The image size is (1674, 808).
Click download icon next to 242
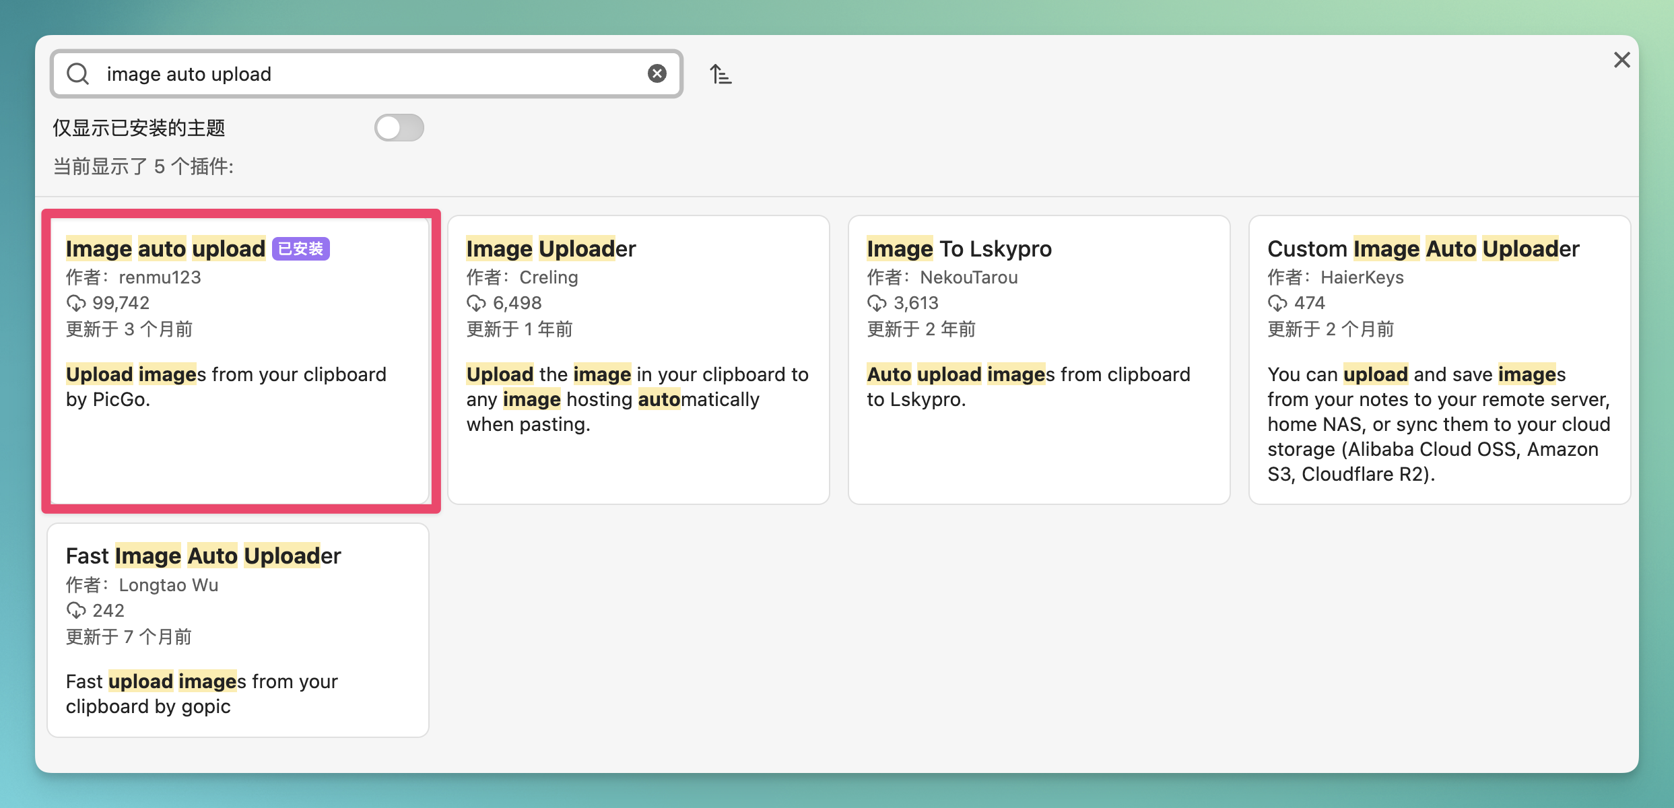point(76,611)
